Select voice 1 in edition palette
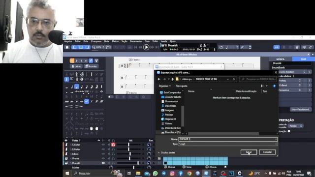The image size is (315, 177). click(72, 60)
